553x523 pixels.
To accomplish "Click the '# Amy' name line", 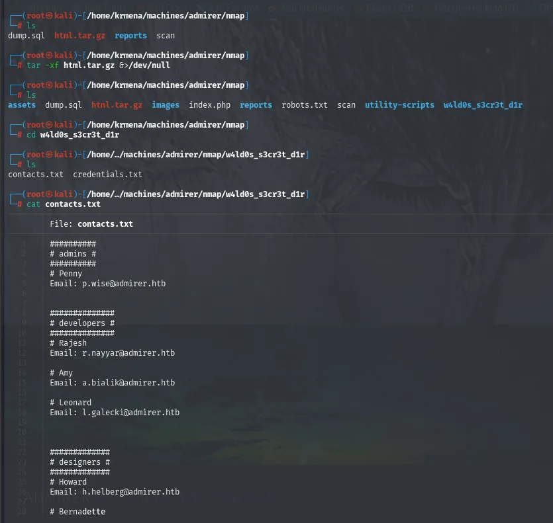I will (62, 373).
